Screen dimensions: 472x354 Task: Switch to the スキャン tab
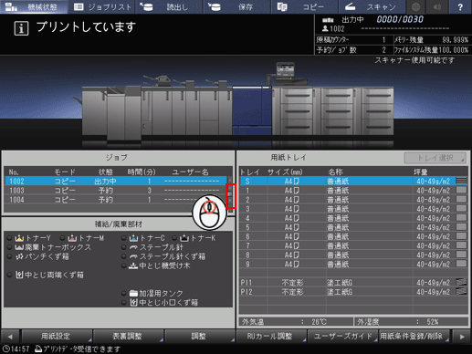point(372,6)
